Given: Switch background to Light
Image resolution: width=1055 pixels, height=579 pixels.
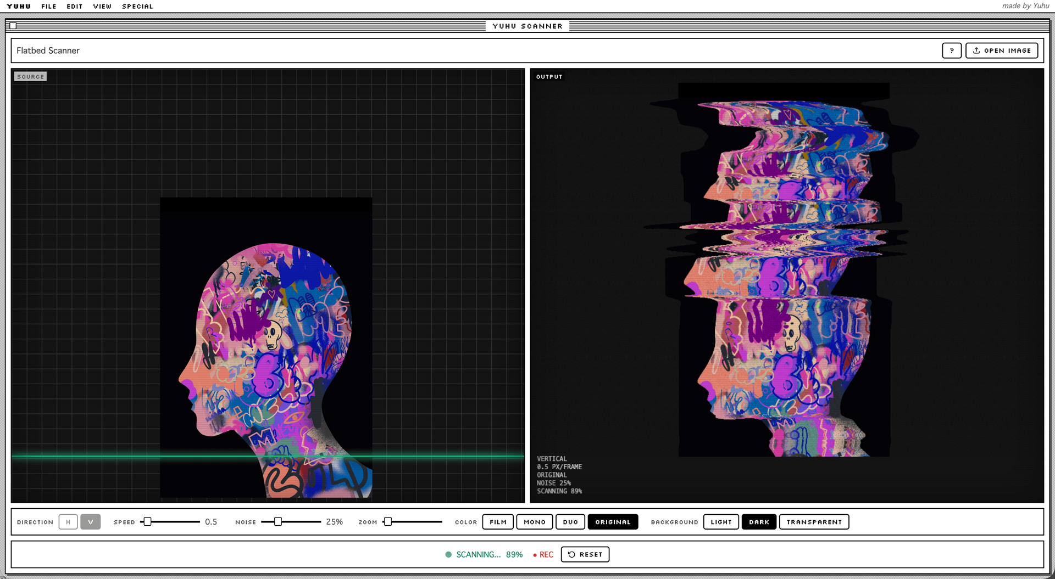Looking at the screenshot, I should click(x=721, y=522).
